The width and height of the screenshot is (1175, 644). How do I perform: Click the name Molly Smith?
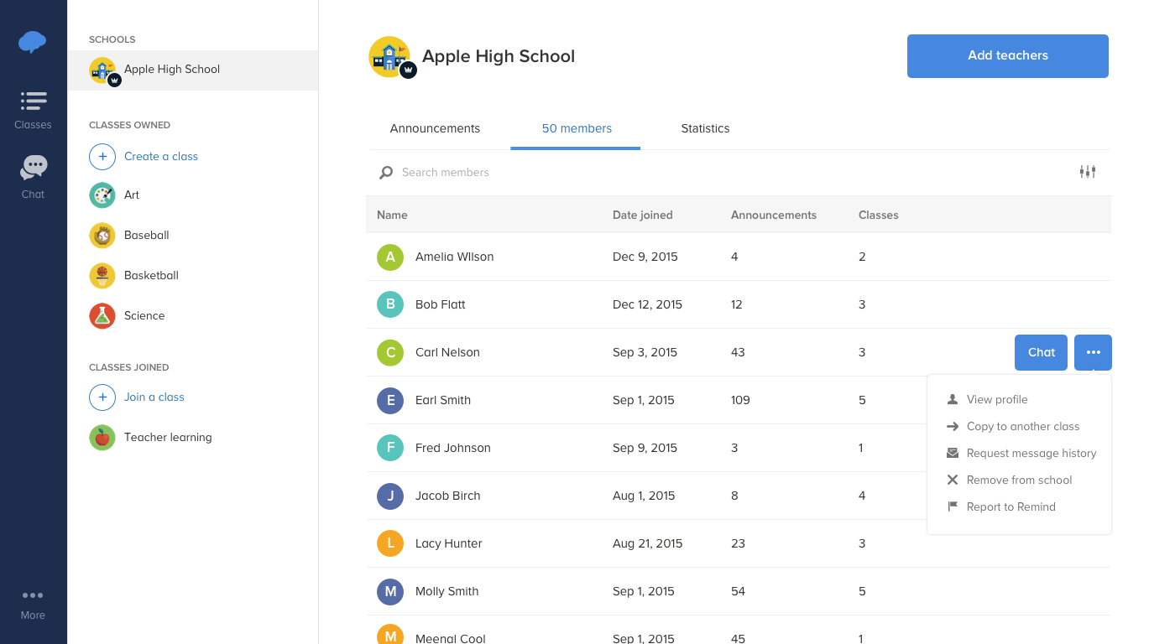(x=447, y=591)
